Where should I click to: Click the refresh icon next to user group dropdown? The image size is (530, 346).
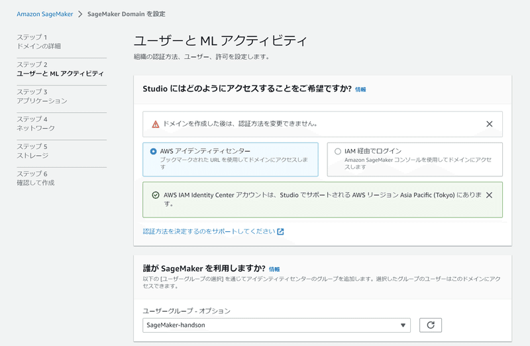(x=431, y=325)
